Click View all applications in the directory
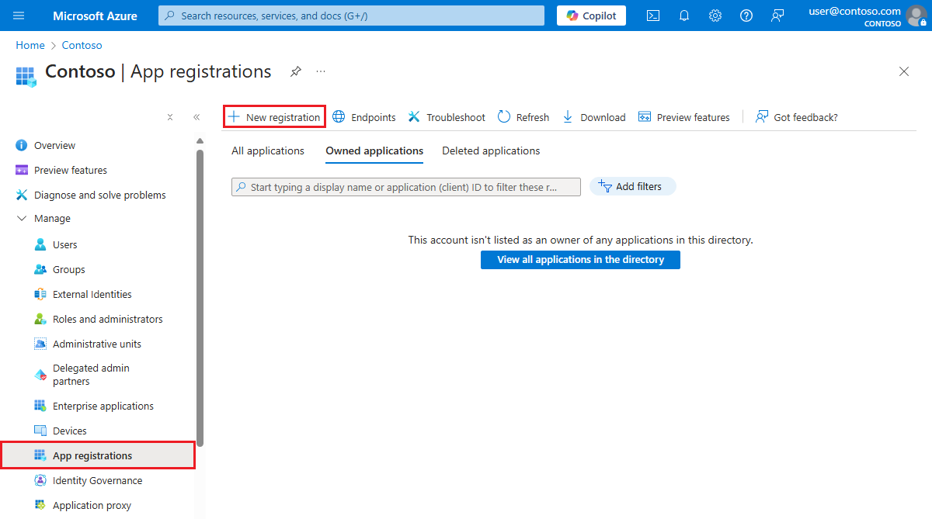Image resolution: width=932 pixels, height=519 pixels. click(580, 260)
